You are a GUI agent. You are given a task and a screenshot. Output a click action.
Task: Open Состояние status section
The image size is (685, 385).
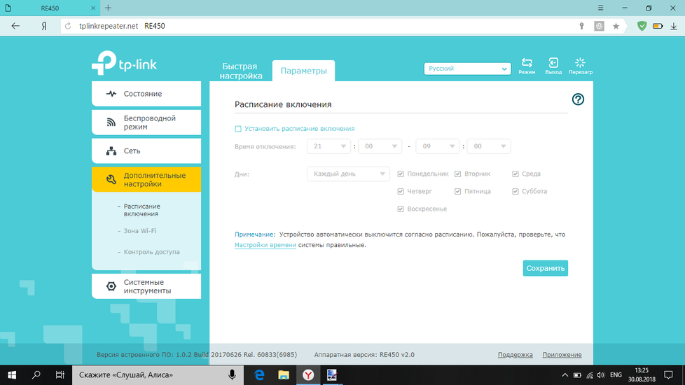[x=146, y=94]
